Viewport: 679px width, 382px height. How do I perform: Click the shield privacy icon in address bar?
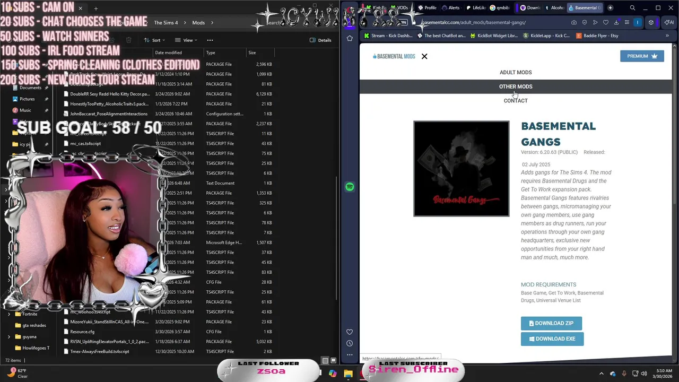585,22
